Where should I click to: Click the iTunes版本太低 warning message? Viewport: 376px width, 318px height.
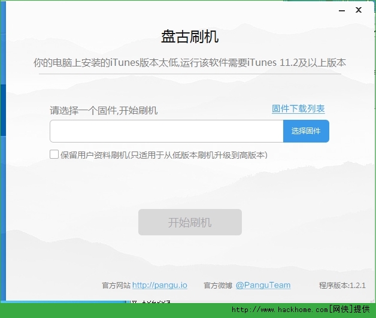click(x=190, y=63)
